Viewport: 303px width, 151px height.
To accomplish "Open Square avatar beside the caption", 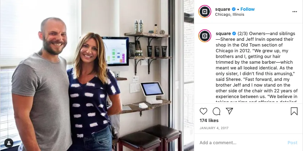I will (x=205, y=36).
